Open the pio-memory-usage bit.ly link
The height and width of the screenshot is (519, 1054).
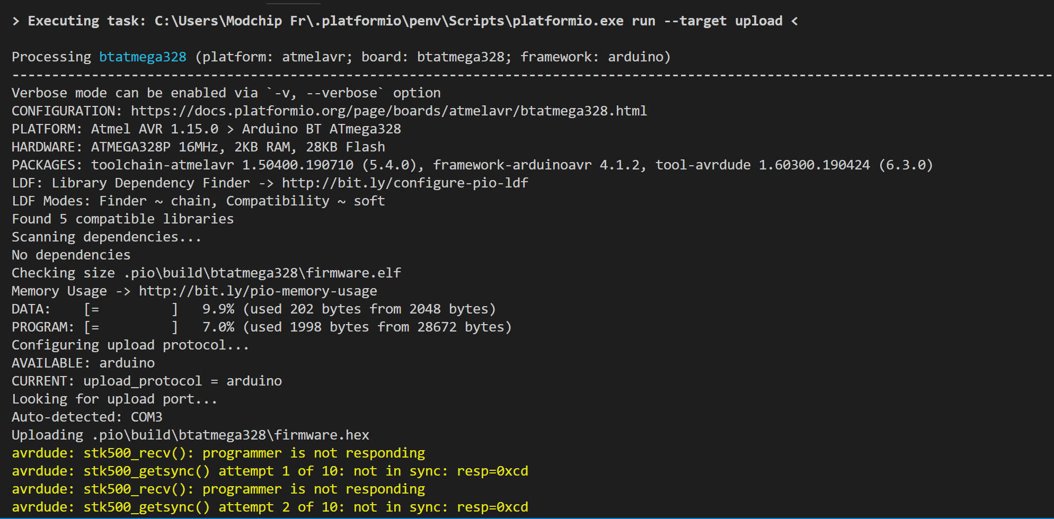[x=258, y=291]
